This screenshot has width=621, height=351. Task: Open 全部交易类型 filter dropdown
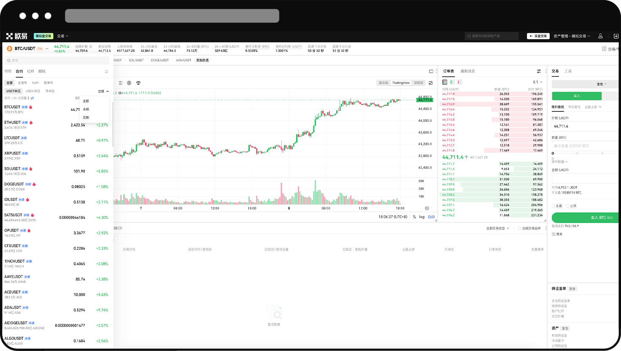(497, 228)
